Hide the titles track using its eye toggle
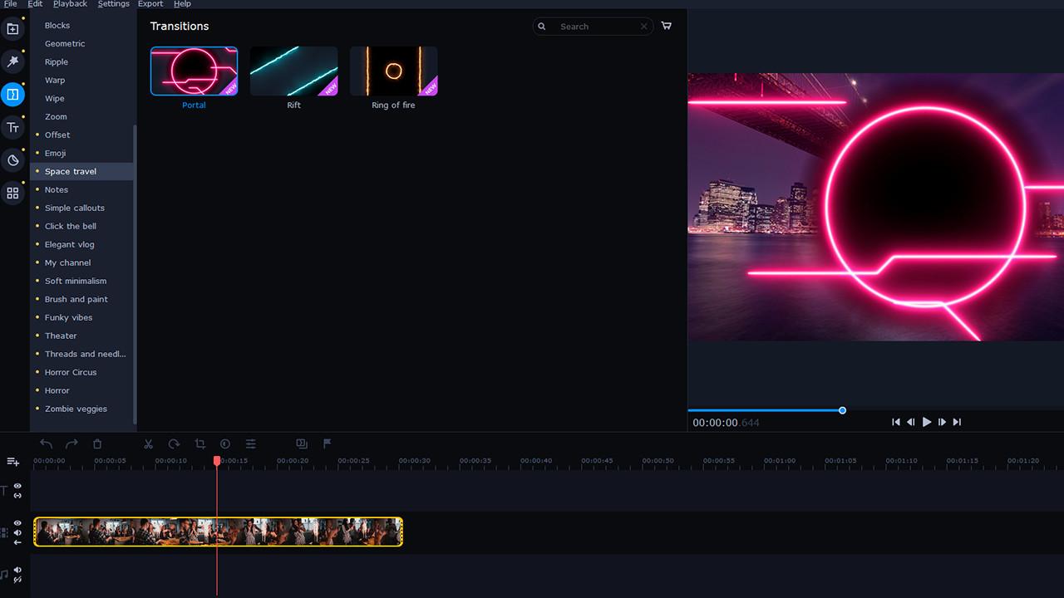Image resolution: width=1064 pixels, height=598 pixels. coord(17,487)
